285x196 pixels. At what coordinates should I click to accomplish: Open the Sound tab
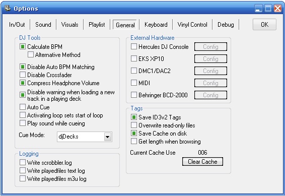(x=43, y=25)
